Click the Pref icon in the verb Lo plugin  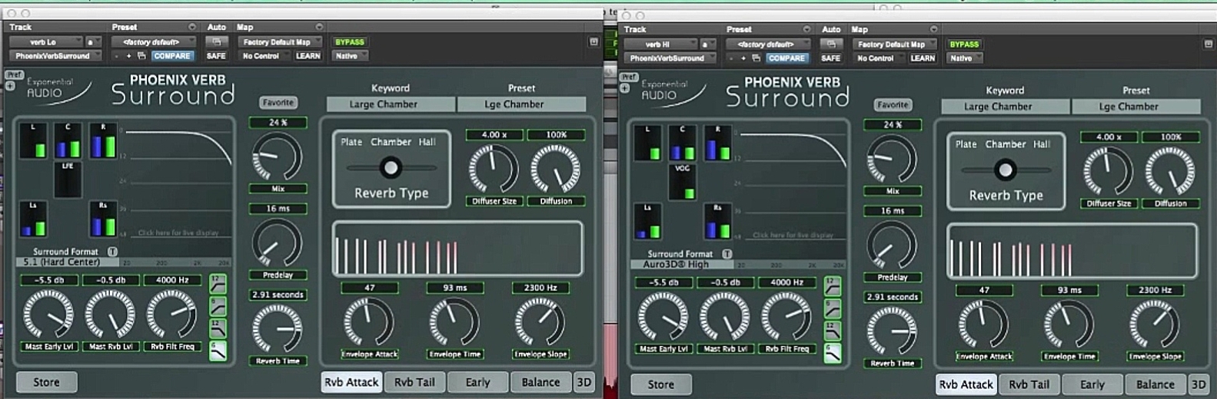[14, 75]
